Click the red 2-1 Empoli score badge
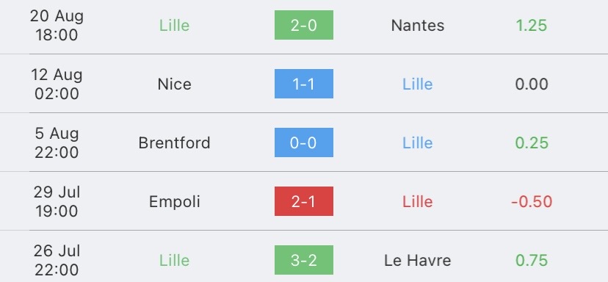The image size is (608, 282). tap(303, 201)
